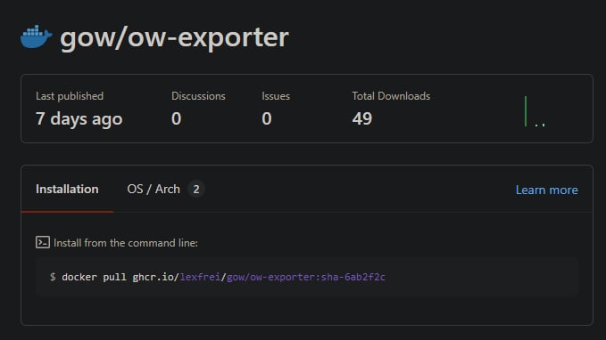
Task: Click the Issues count 0
Action: 267,118
